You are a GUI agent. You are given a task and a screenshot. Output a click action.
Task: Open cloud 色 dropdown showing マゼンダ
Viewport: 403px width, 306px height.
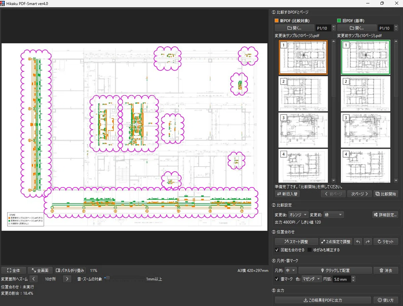[x=311, y=279]
